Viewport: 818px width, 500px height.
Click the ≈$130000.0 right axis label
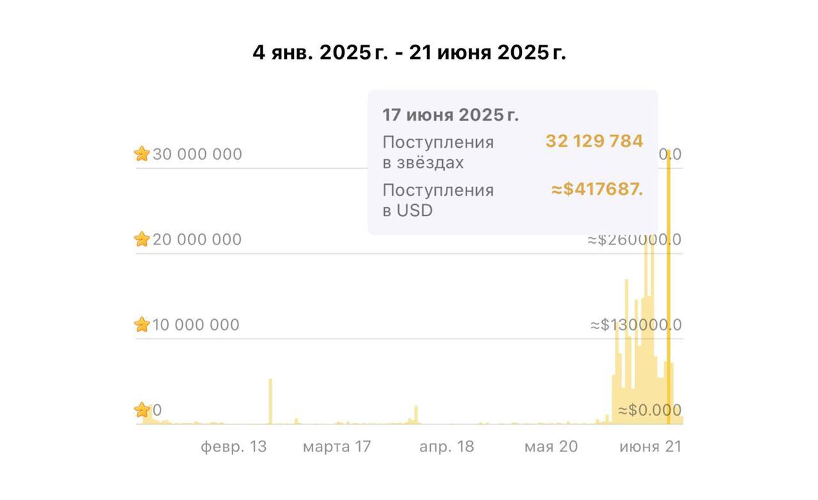coord(636,325)
